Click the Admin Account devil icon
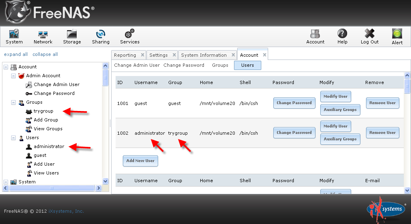Viewport: 411px width, 224px height. (21, 76)
